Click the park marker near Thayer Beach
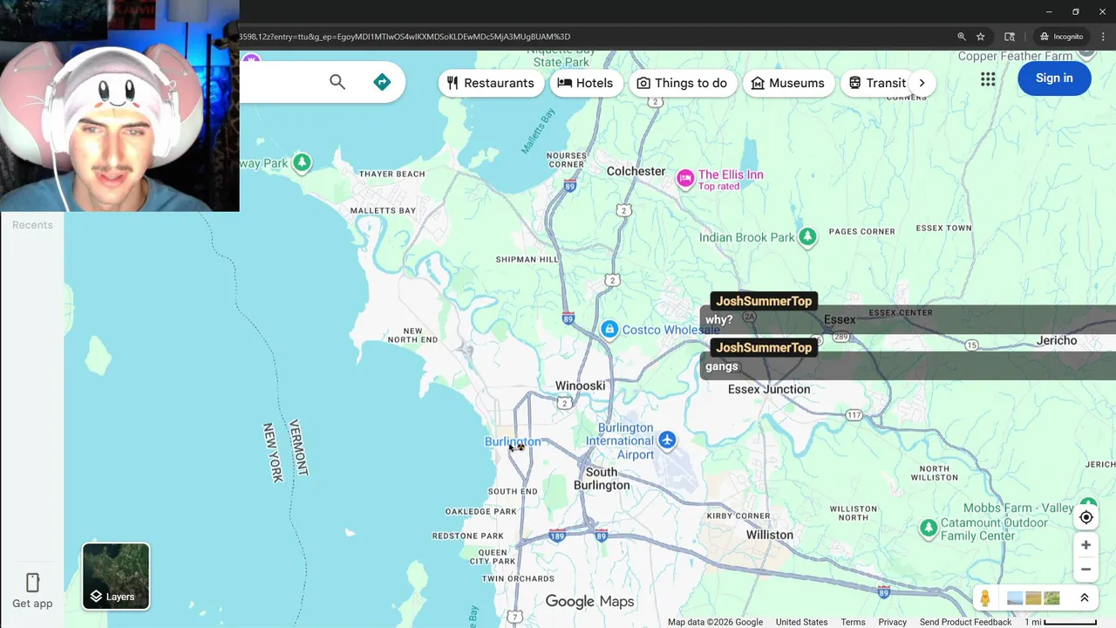This screenshot has width=1116, height=628. 302,162
